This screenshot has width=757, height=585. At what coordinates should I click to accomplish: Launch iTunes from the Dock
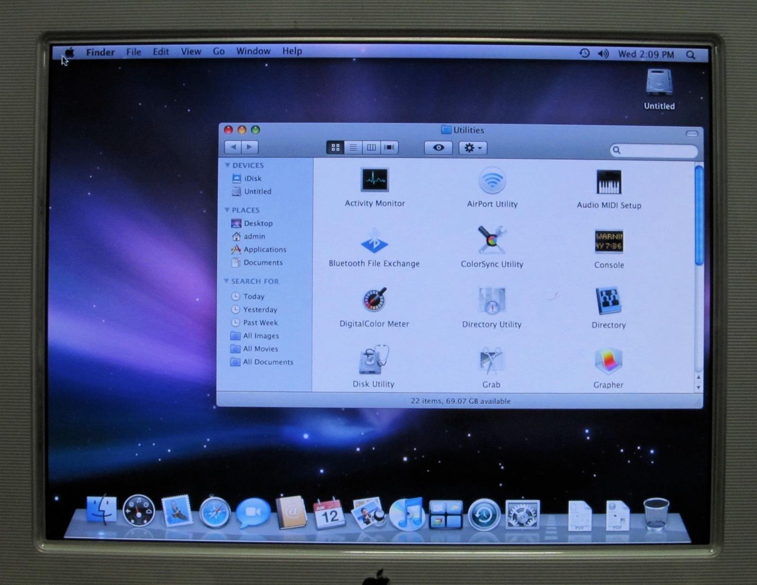click(x=407, y=514)
